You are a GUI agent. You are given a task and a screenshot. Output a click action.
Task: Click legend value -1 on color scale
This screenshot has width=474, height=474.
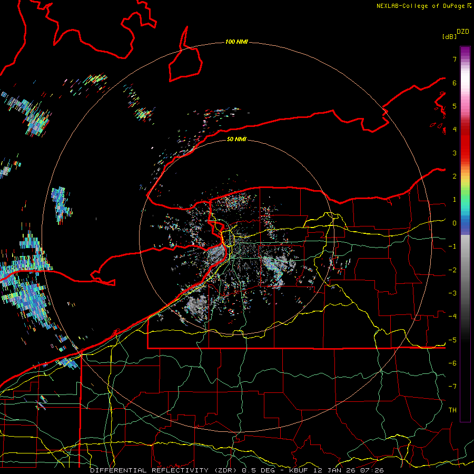[x=452, y=246]
